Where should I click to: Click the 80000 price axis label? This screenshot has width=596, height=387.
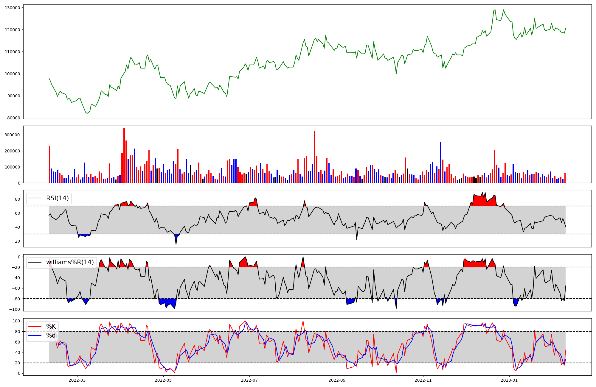pos(14,118)
